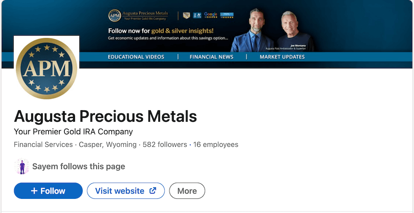414x213 pixels.
Task: Click the Augusta Precious Metals page title
Action: tap(105, 116)
